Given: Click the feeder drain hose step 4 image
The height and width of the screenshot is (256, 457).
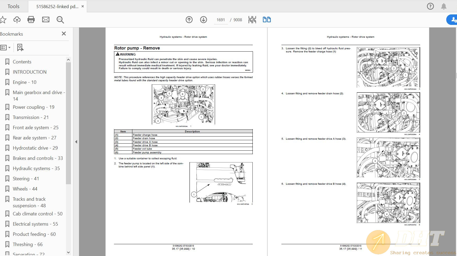Looking at the screenshot, I should (x=388, y=112).
